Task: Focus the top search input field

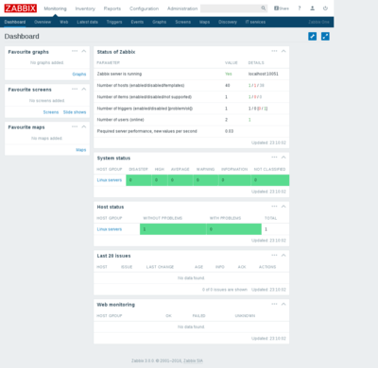Action: click(231, 8)
